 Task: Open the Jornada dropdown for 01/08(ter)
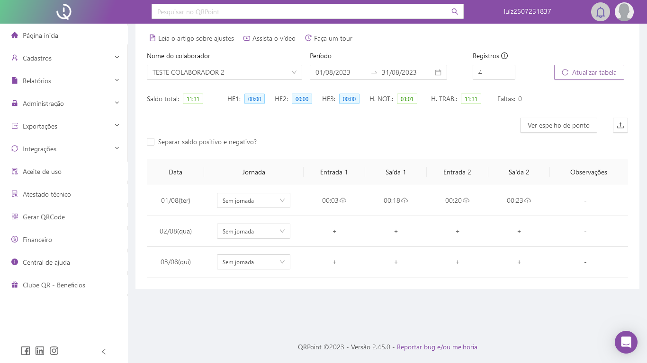[x=253, y=200]
